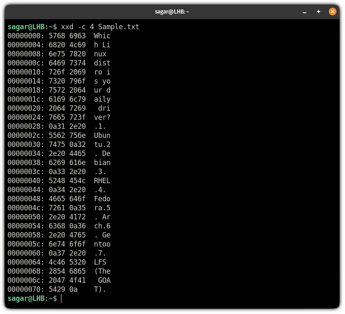Click the ASCII text 'Ubun' in the output

[102, 135]
